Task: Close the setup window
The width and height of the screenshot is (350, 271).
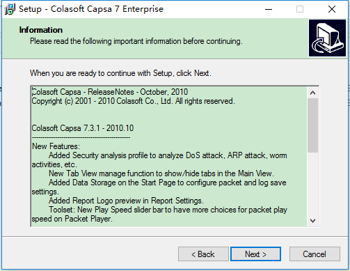Action: (x=332, y=9)
